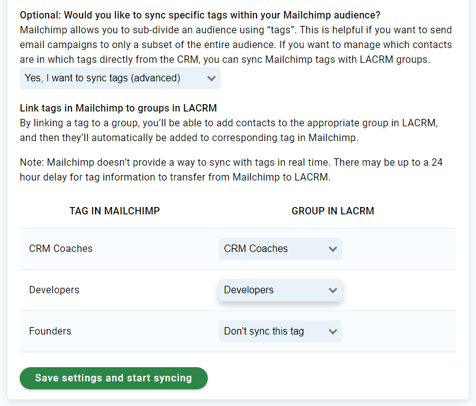Click the chevron on the sync tags dropdown
Viewport: 476px width, 406px height.
point(211,78)
